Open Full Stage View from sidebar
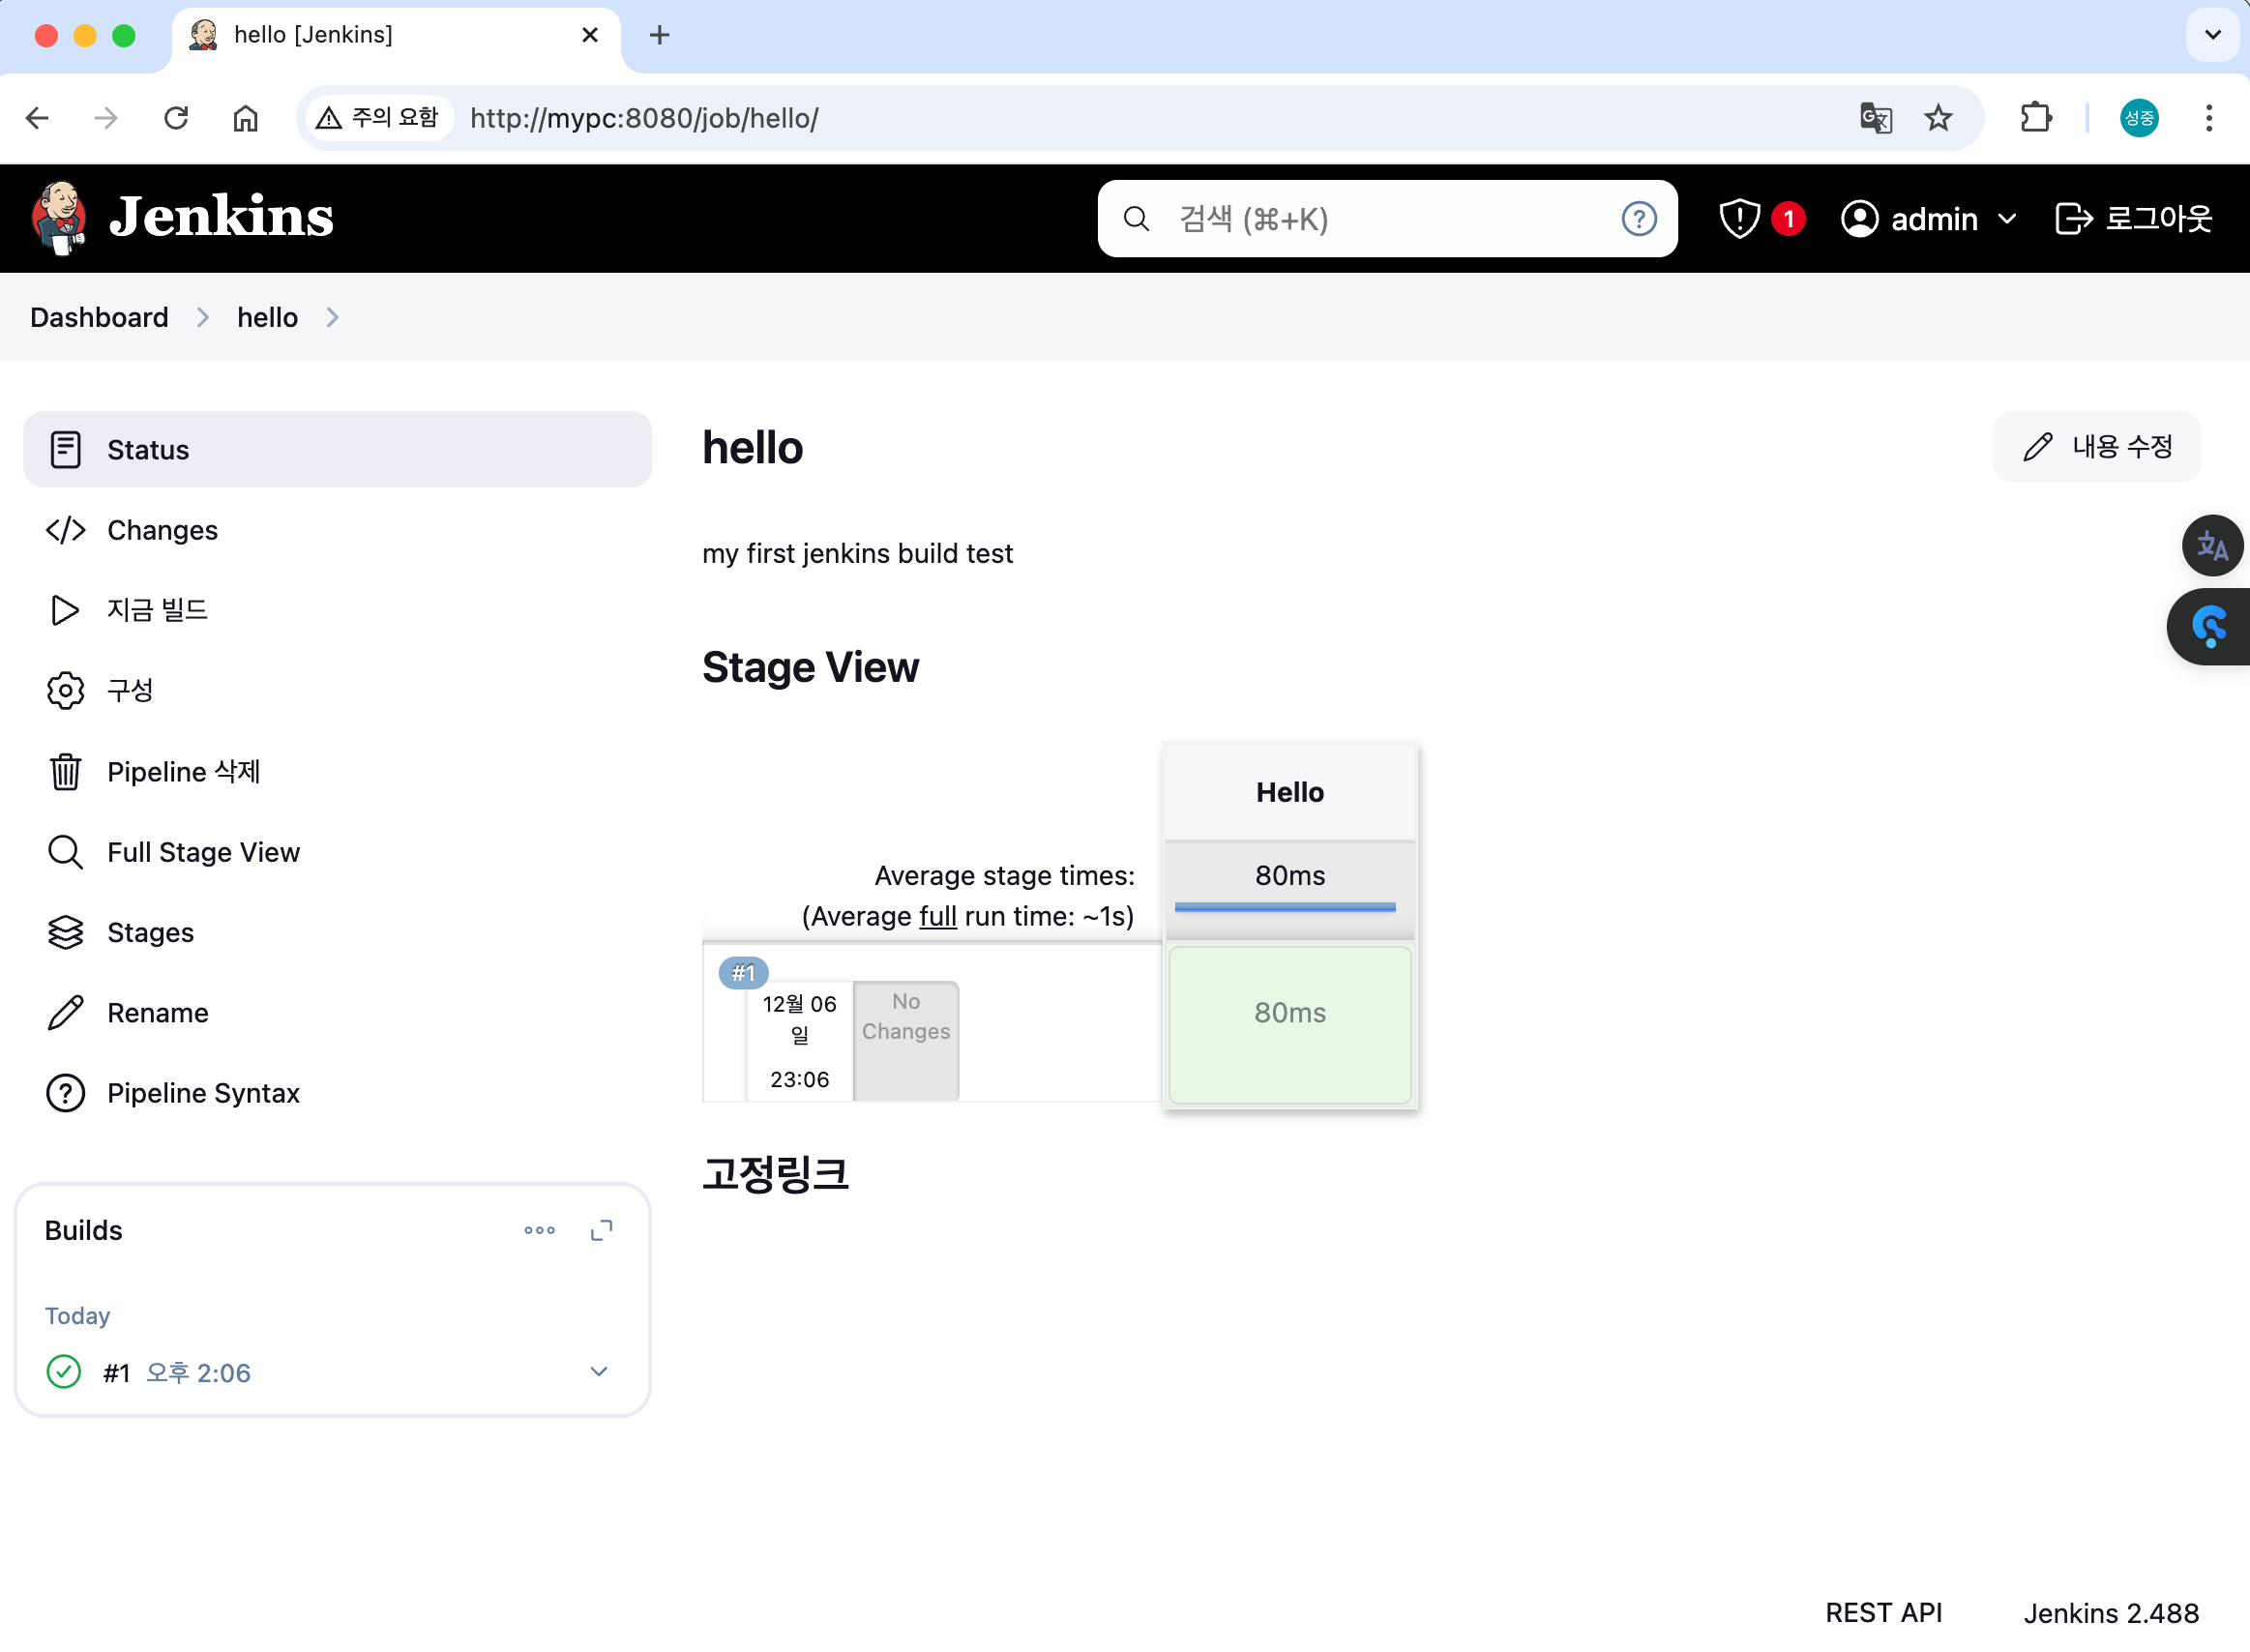The height and width of the screenshot is (1652, 2250). [203, 852]
